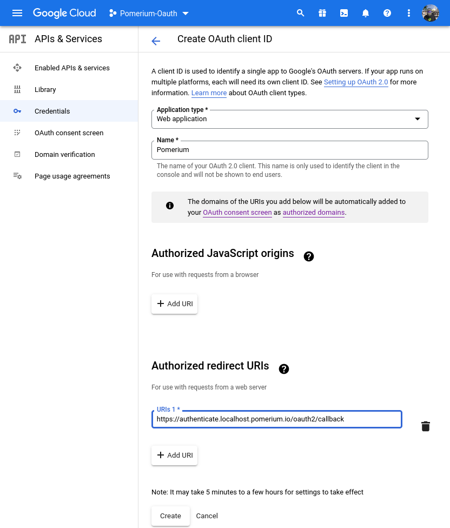Click the Create button
The height and width of the screenshot is (528, 450).
(170, 516)
